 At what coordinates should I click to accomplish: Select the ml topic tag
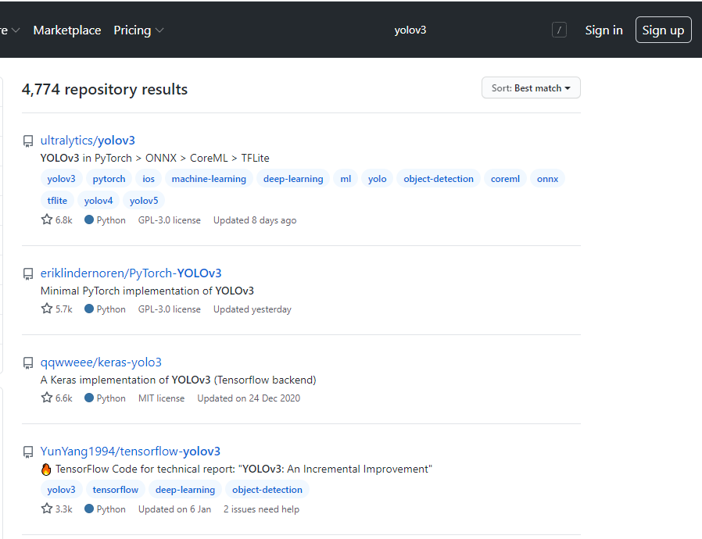point(346,179)
